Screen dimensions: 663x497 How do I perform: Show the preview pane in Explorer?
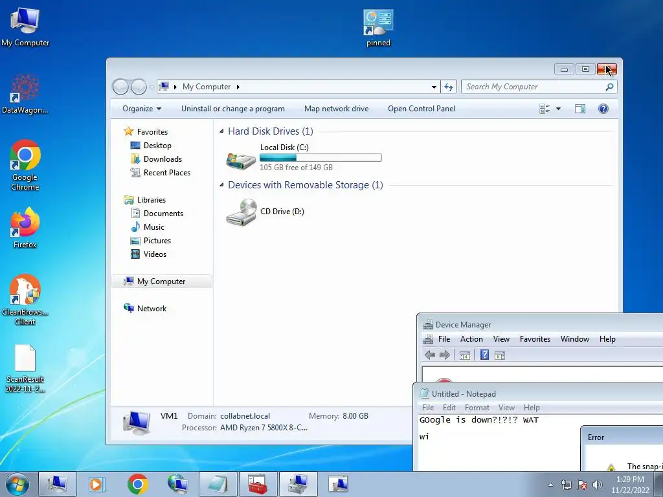(x=579, y=109)
